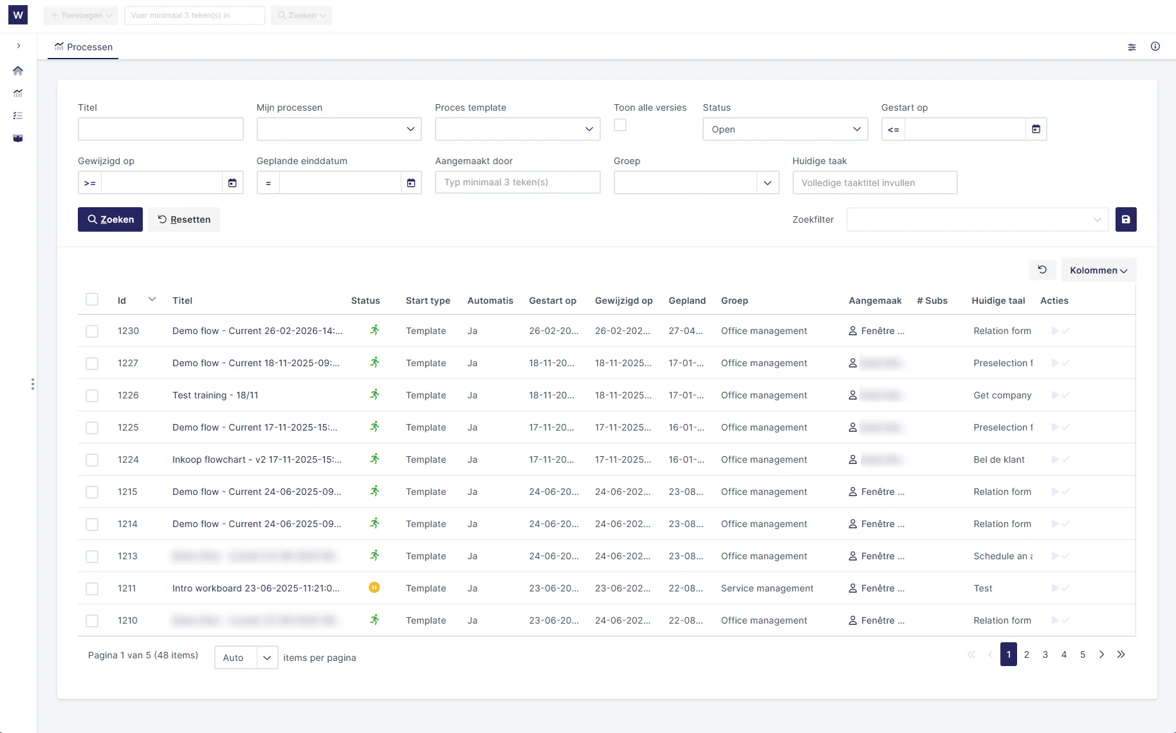This screenshot has width=1176, height=733.
Task: Open the Status dropdown showing Open
Action: (x=784, y=129)
